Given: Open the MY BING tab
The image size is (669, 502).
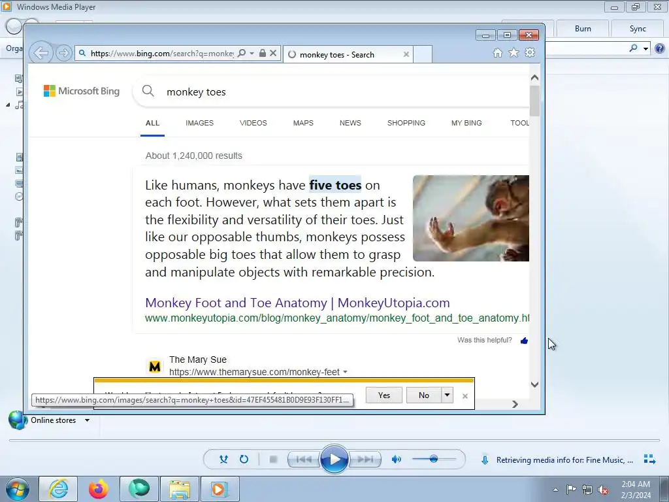Looking at the screenshot, I should 466,123.
